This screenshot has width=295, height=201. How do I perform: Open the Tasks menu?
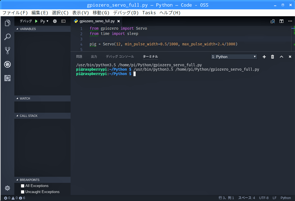[x=149, y=13]
